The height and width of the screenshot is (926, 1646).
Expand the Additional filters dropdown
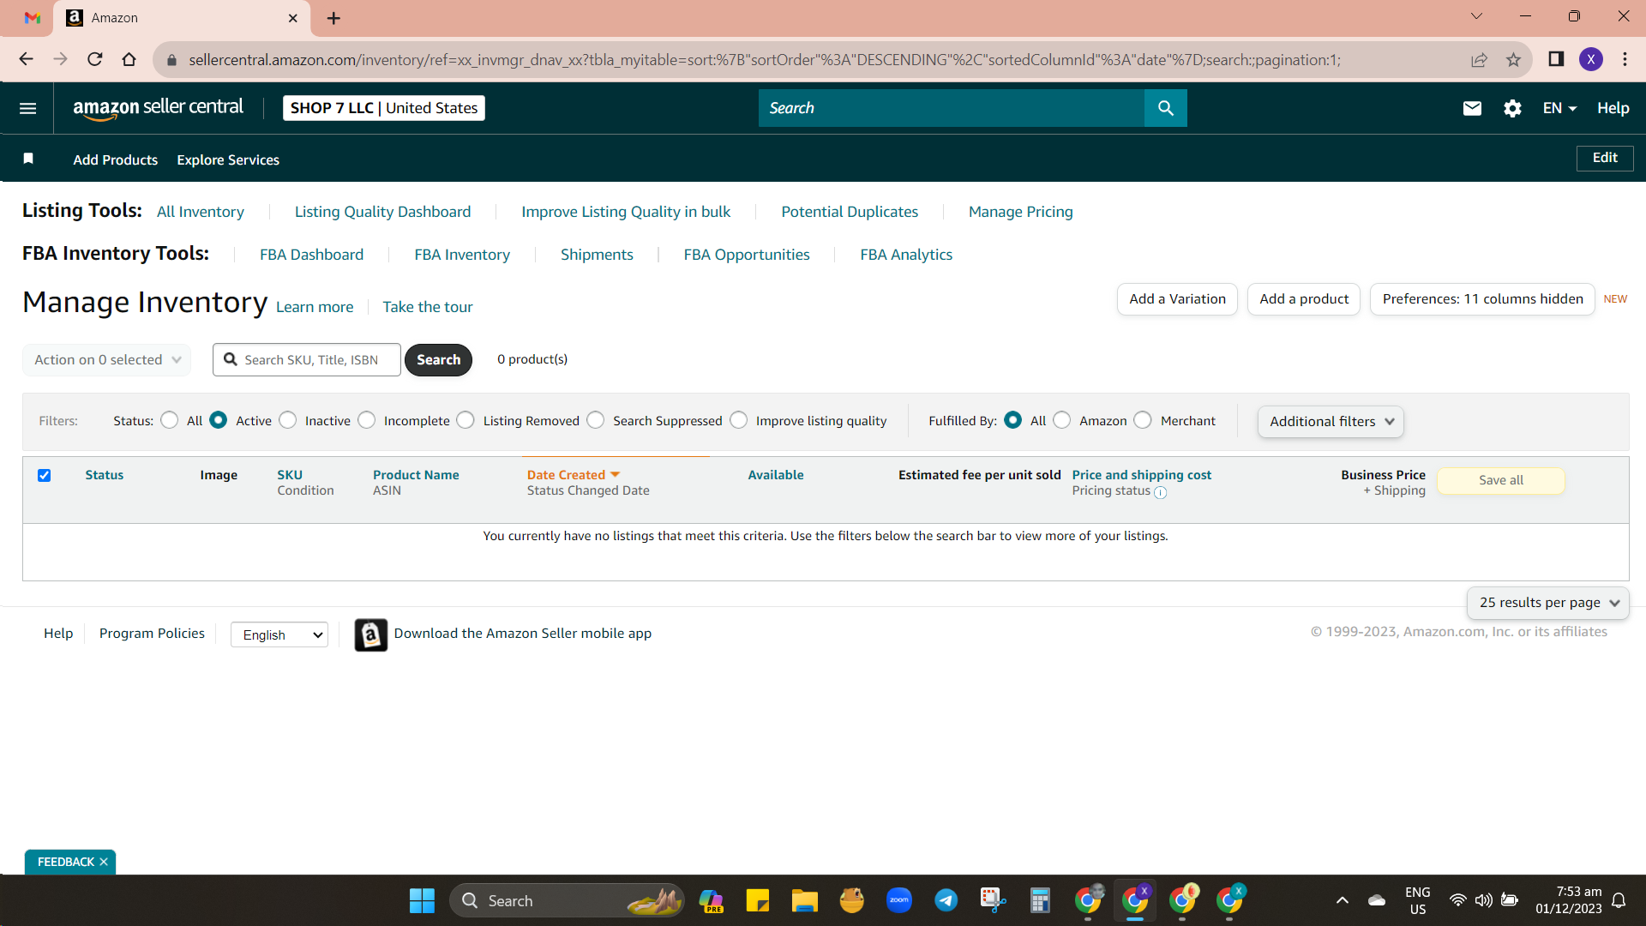pos(1331,422)
